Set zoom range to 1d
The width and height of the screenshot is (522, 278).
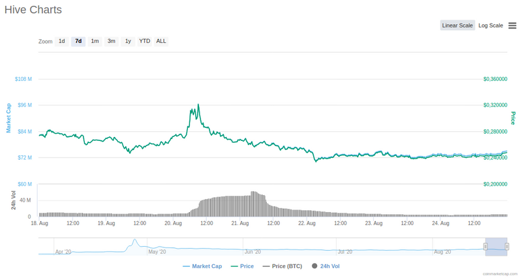point(61,41)
